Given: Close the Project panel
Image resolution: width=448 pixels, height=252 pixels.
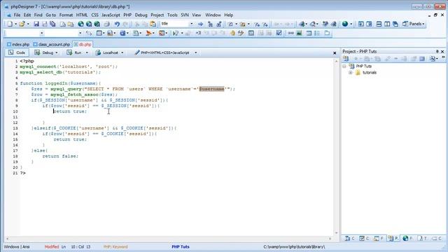Looking at the screenshot, I should (x=442, y=51).
